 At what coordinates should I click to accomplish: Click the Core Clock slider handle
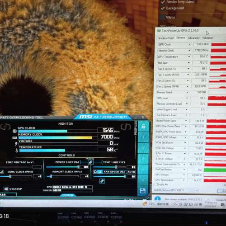[x=10, y=176]
